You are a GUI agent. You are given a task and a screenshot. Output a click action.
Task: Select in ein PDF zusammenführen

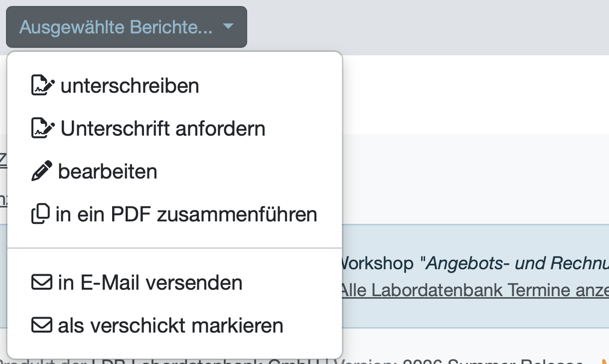pos(175,214)
